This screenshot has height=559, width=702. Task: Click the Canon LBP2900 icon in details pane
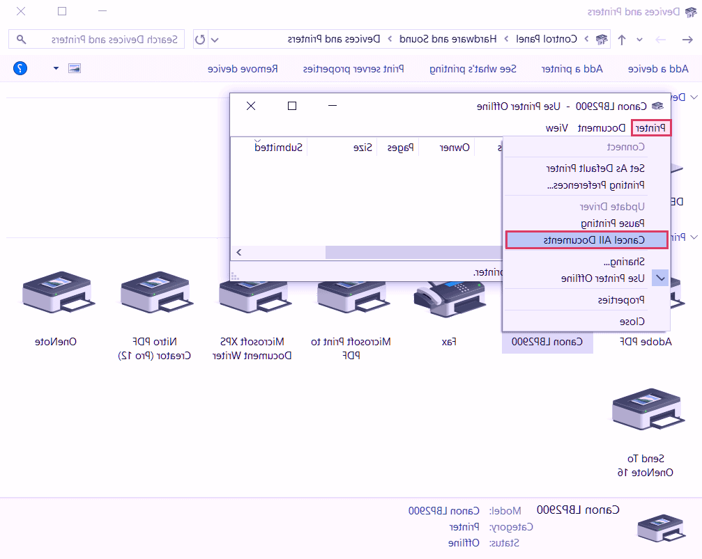(x=661, y=528)
